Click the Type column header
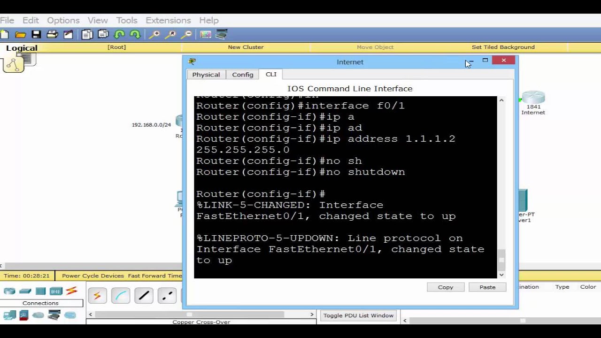Viewport: 601px width, 338px height. coord(562,287)
